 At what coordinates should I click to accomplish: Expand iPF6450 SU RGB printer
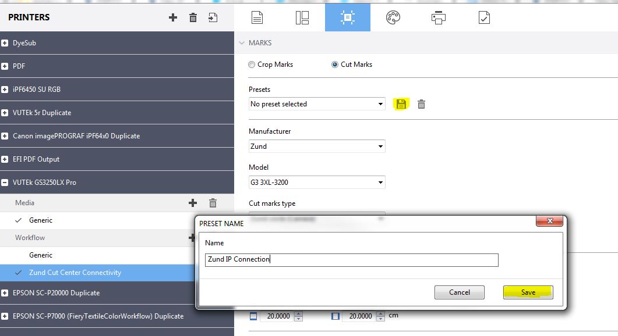click(x=5, y=90)
